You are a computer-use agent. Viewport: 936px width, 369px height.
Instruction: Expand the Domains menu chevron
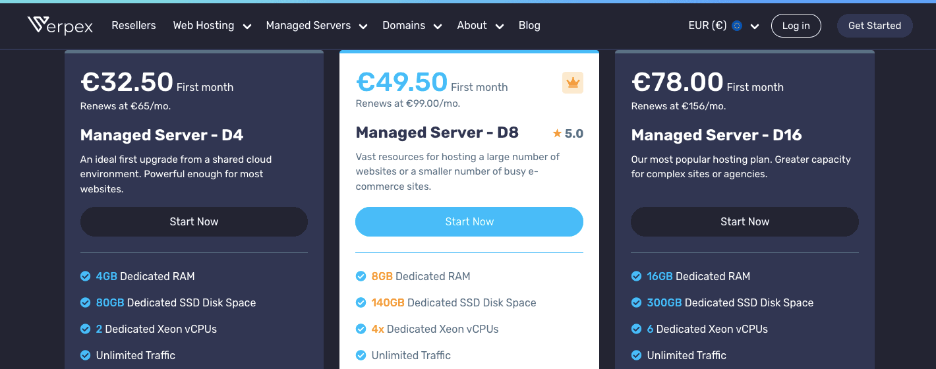[x=438, y=26]
